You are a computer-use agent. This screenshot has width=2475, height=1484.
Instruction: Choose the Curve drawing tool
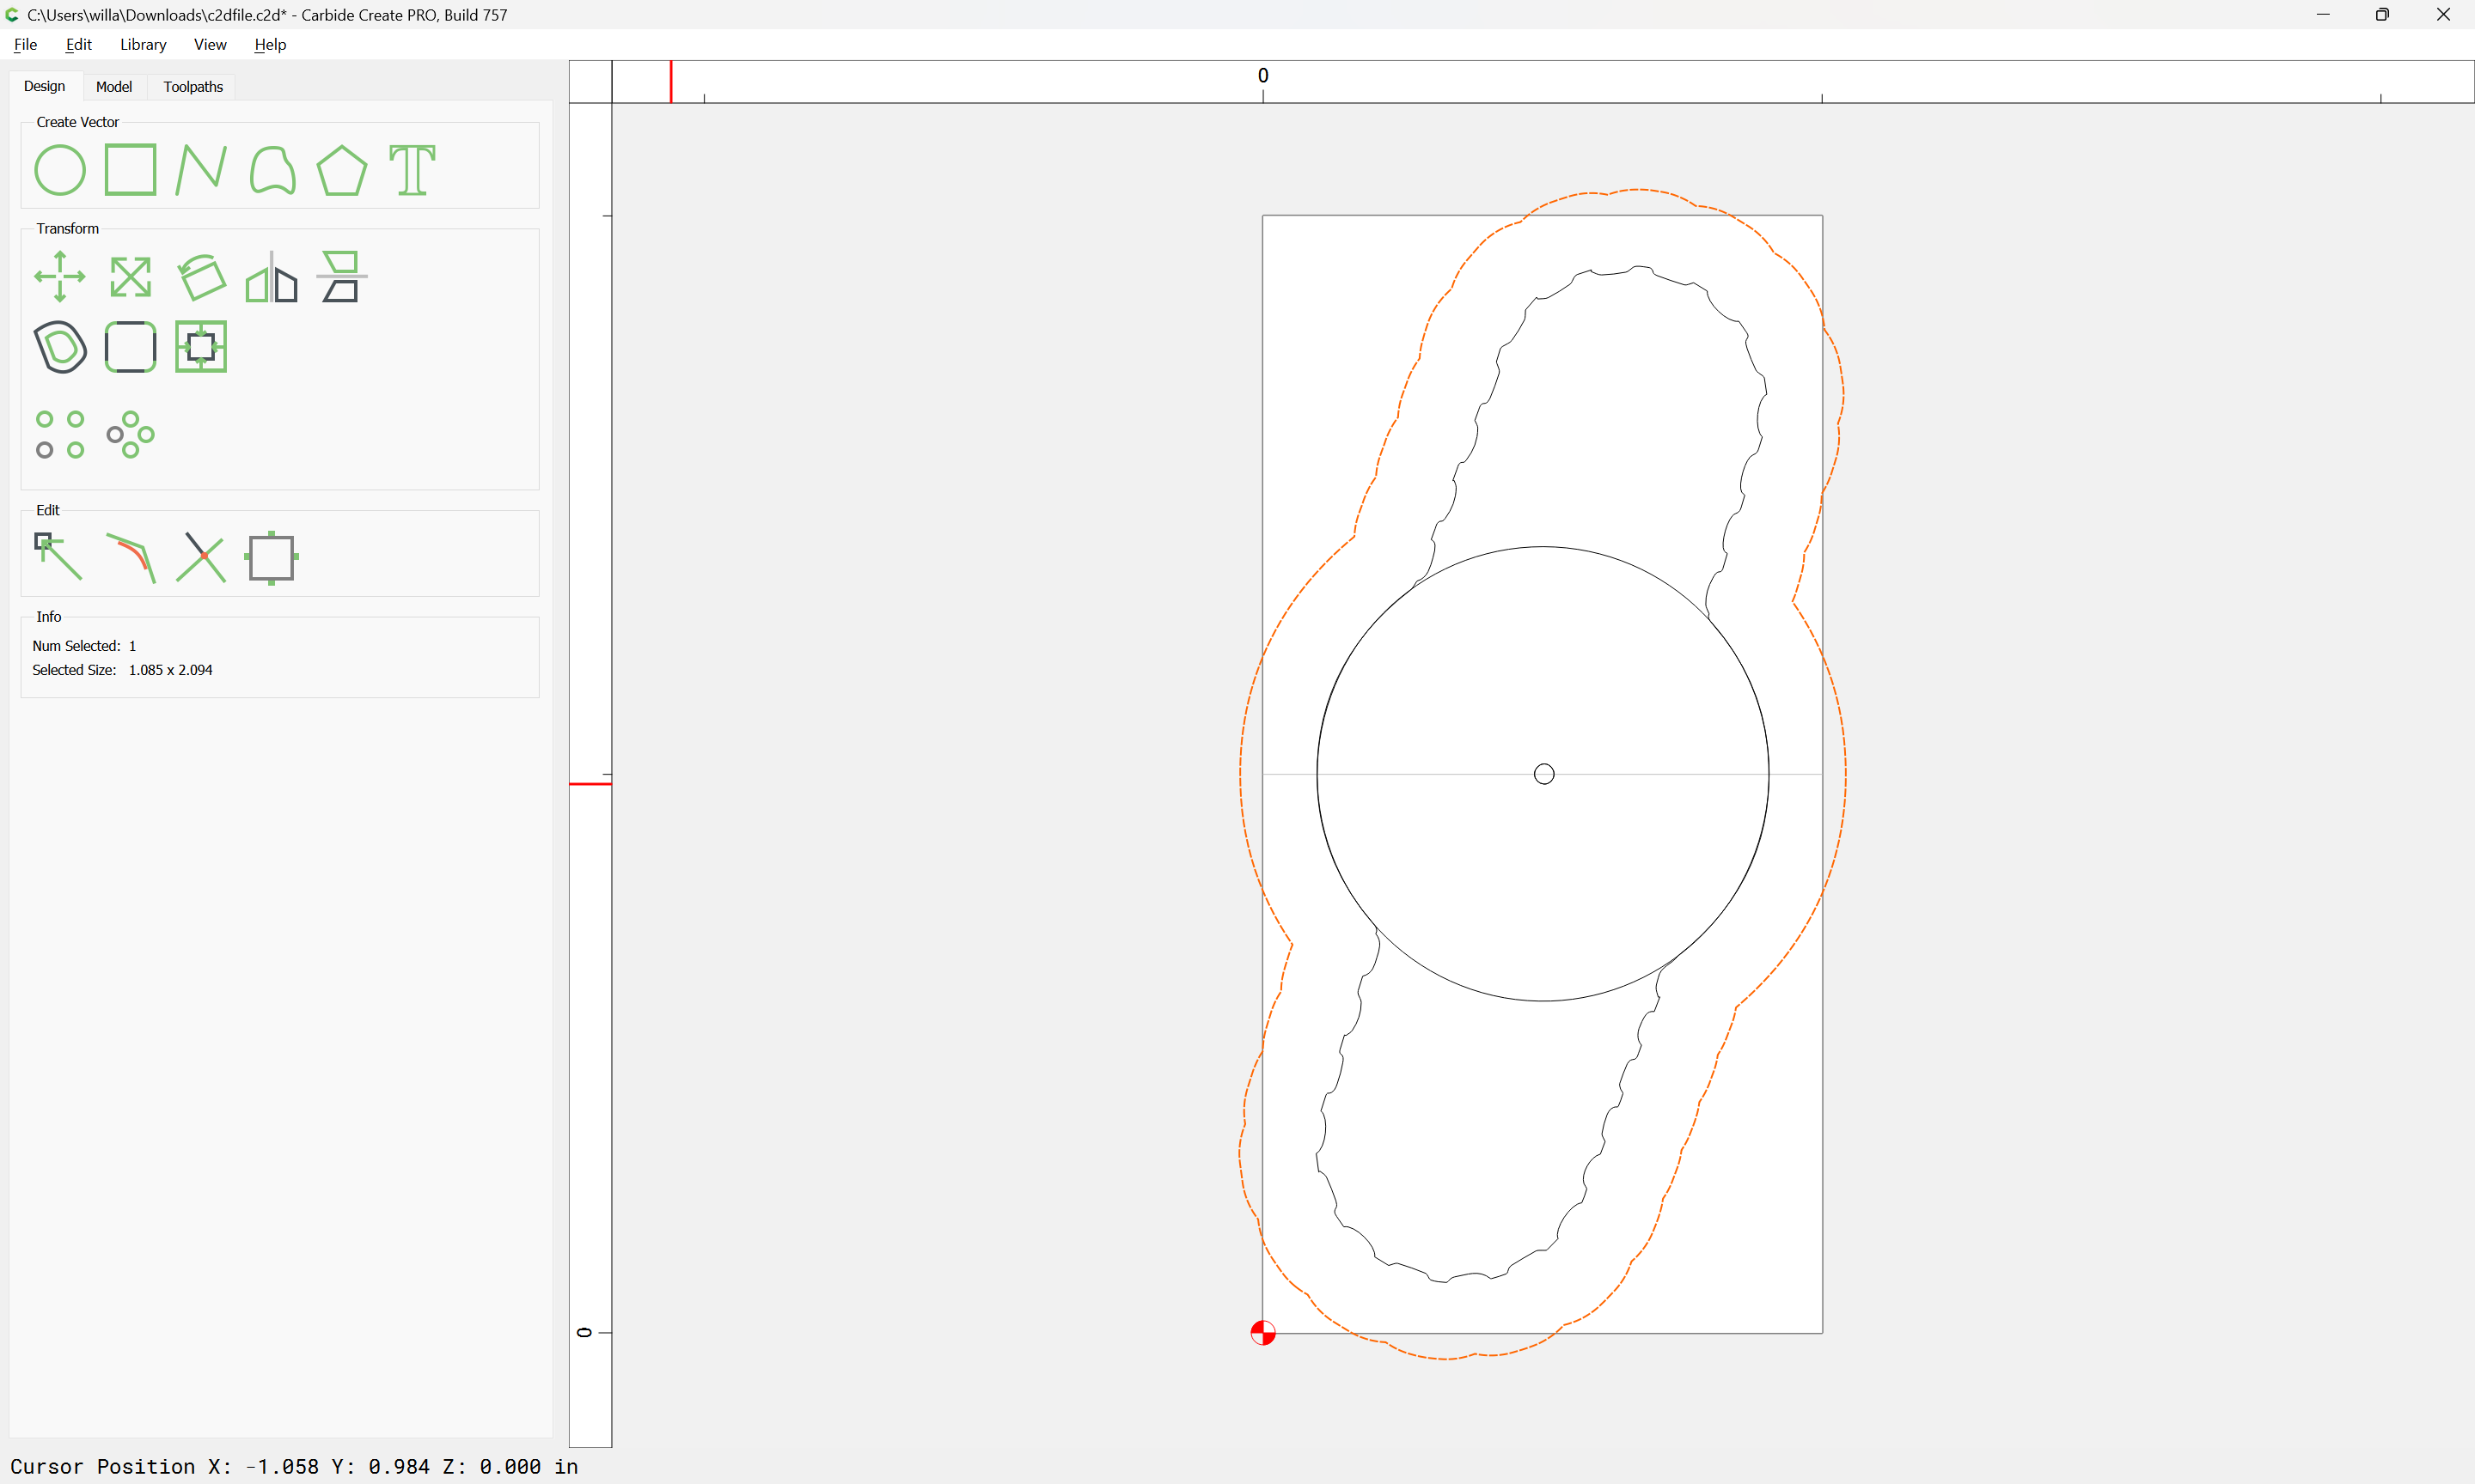click(272, 170)
